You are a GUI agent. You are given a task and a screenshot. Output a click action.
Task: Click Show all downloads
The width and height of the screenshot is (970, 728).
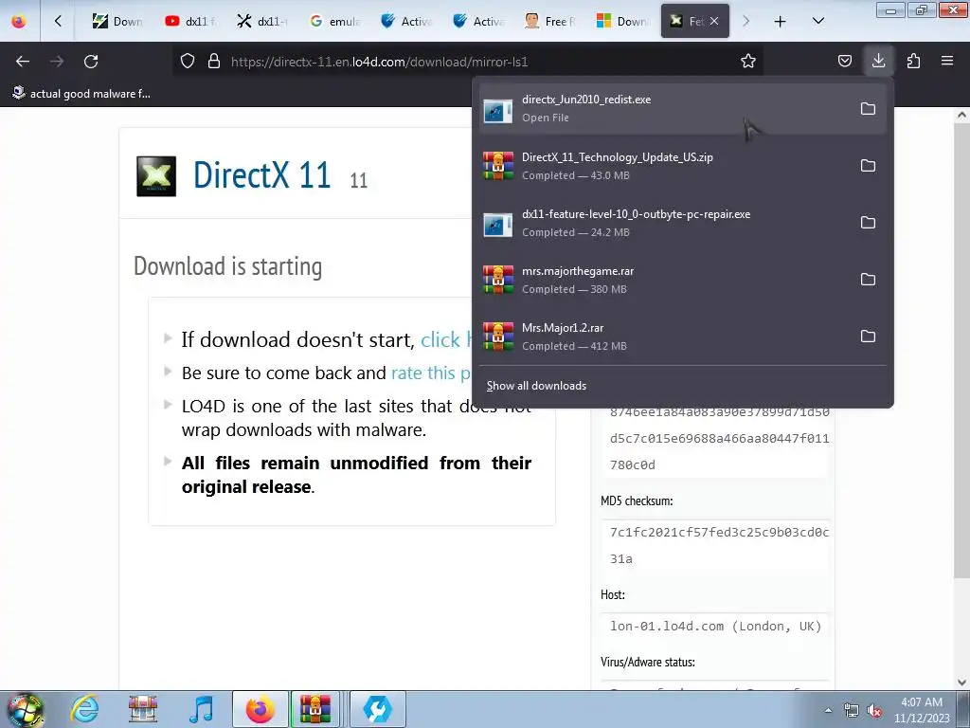tap(536, 386)
